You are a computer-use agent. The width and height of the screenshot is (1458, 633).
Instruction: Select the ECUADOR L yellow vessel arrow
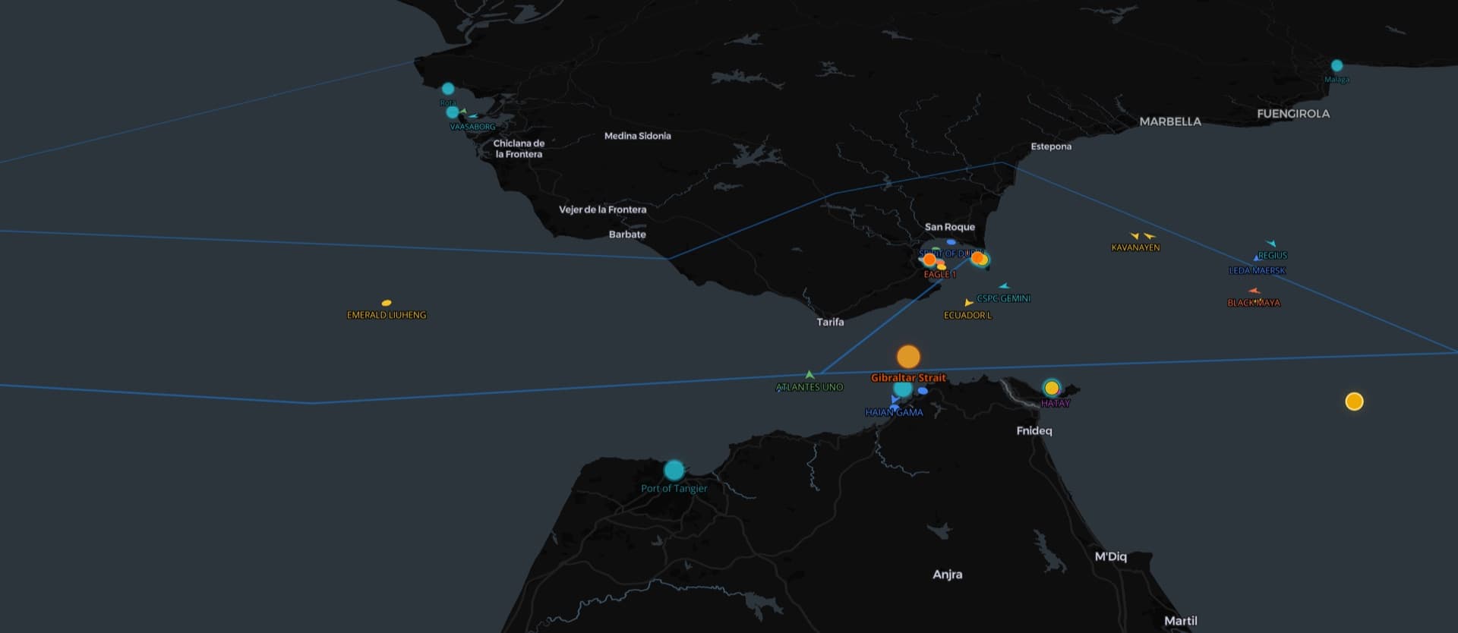click(968, 303)
